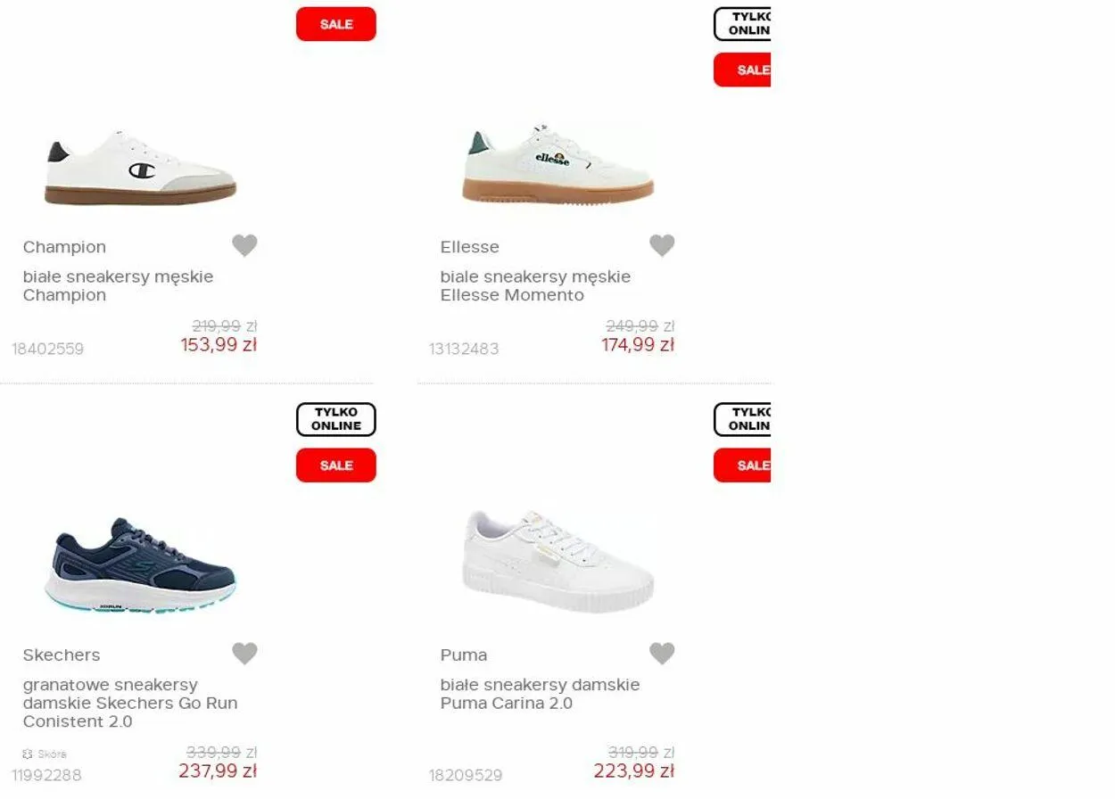The height and width of the screenshot is (799, 1115).
Task: Add Champion sneakers to favorites with heart
Action: (244, 245)
